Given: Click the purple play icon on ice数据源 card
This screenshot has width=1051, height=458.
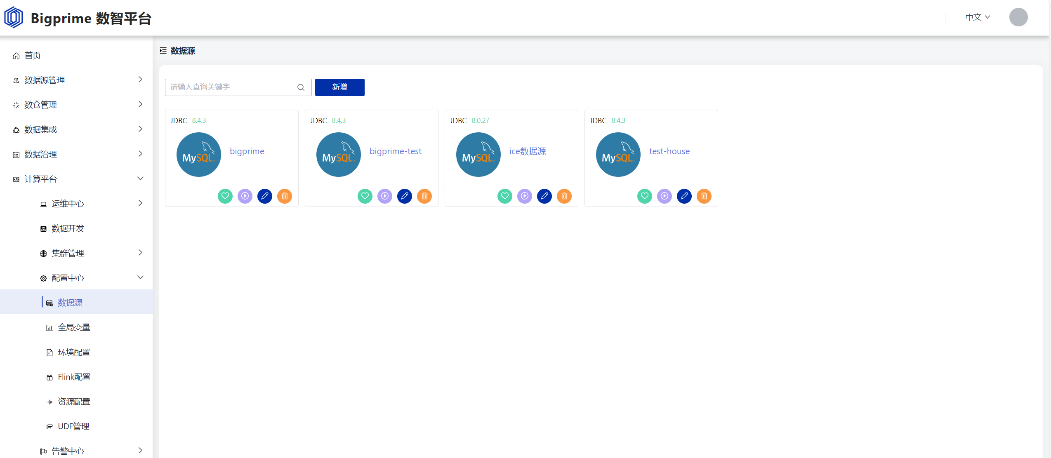Looking at the screenshot, I should (525, 196).
